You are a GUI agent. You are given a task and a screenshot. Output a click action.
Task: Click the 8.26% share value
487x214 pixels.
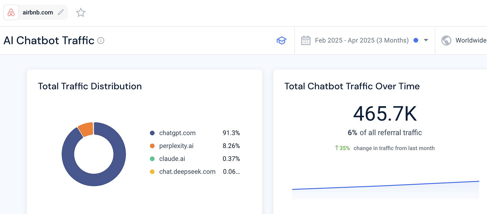point(231,146)
